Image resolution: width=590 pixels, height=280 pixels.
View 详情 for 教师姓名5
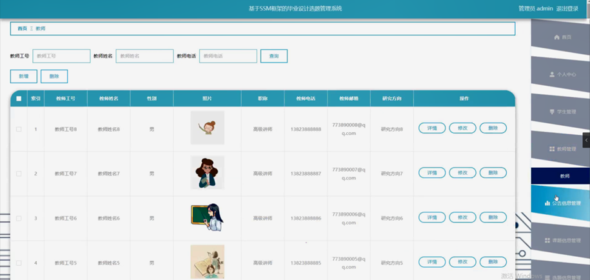pos(432,262)
